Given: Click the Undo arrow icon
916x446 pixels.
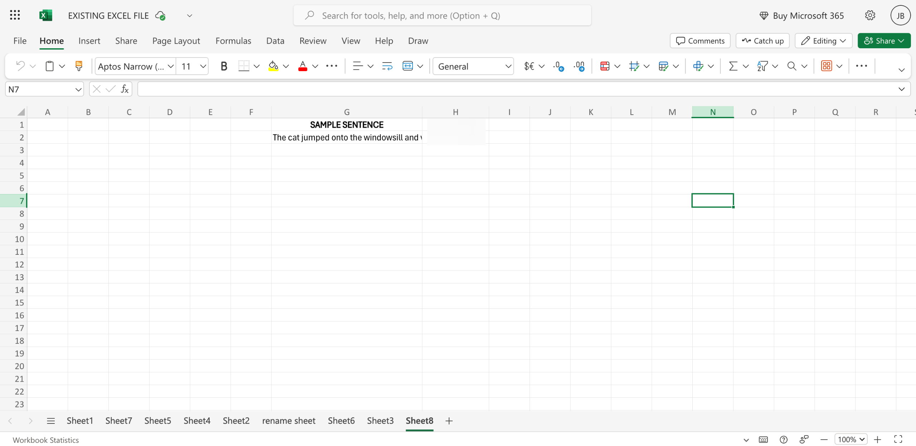Looking at the screenshot, I should pos(20,66).
